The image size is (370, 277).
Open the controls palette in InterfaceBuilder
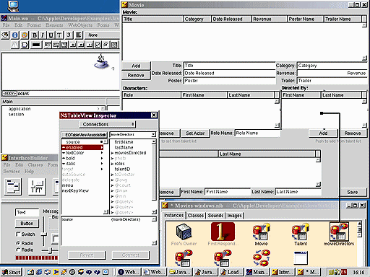click(37, 187)
